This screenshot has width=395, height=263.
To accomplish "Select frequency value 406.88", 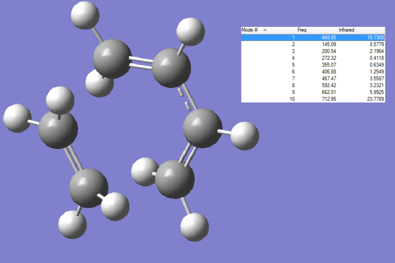I will tap(329, 72).
